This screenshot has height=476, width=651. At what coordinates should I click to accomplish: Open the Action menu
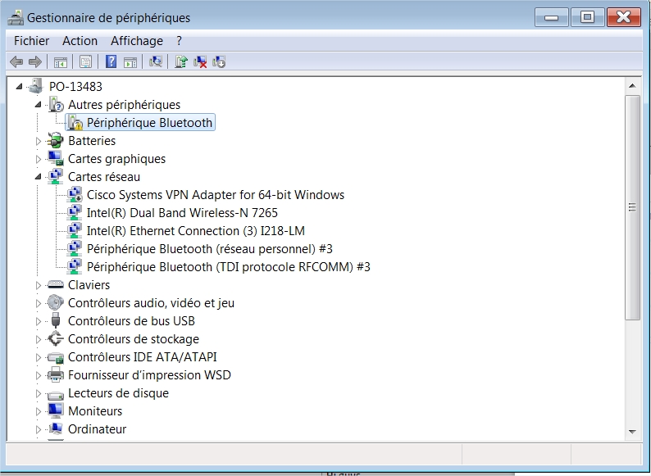pyautogui.click(x=80, y=41)
